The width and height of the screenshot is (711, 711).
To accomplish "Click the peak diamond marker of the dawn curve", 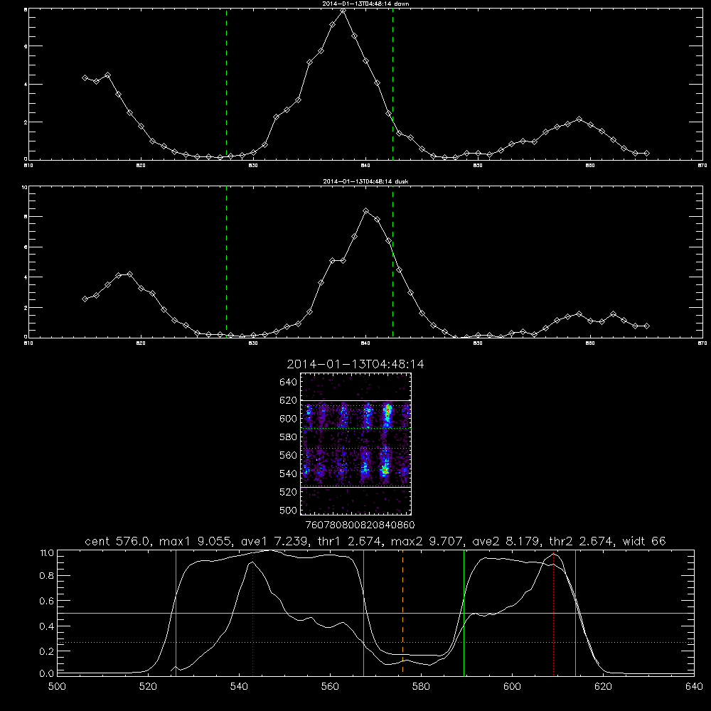I will [343, 9].
